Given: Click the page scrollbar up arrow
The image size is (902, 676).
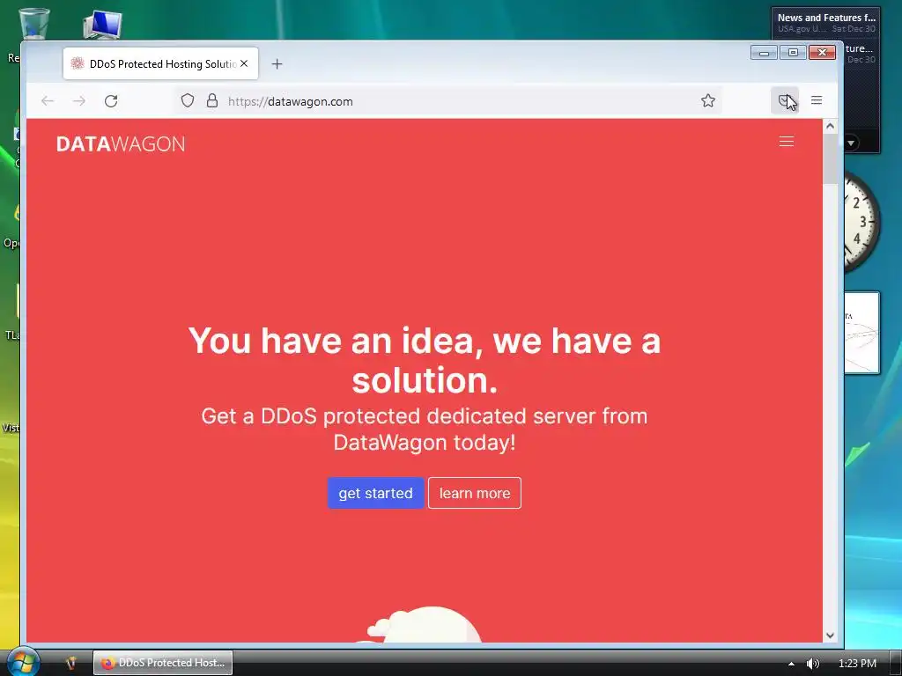Looking at the screenshot, I should [x=830, y=126].
